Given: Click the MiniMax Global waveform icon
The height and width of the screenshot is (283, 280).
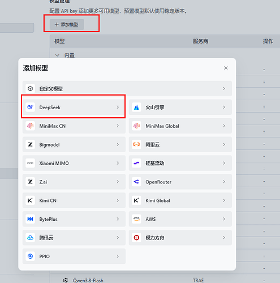Looking at the screenshot, I should [x=136, y=126].
